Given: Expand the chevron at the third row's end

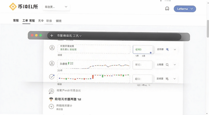Looking at the screenshot, I should coord(175,79).
